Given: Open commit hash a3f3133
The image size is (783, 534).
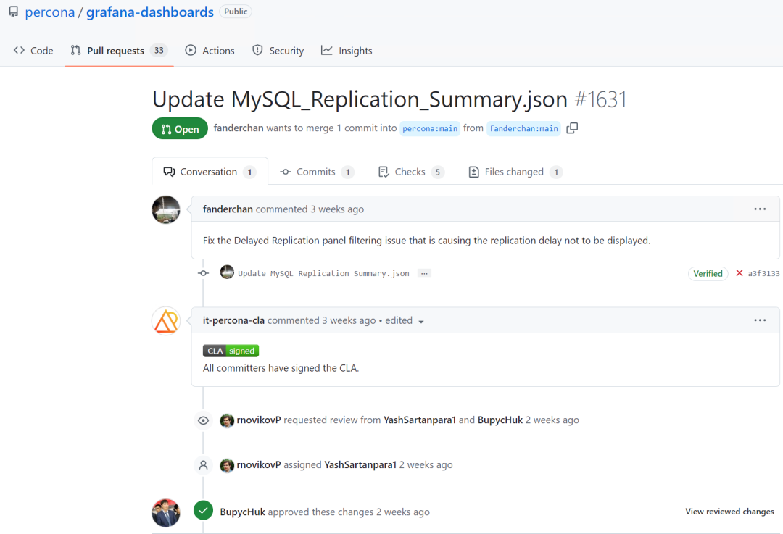Looking at the screenshot, I should (763, 273).
